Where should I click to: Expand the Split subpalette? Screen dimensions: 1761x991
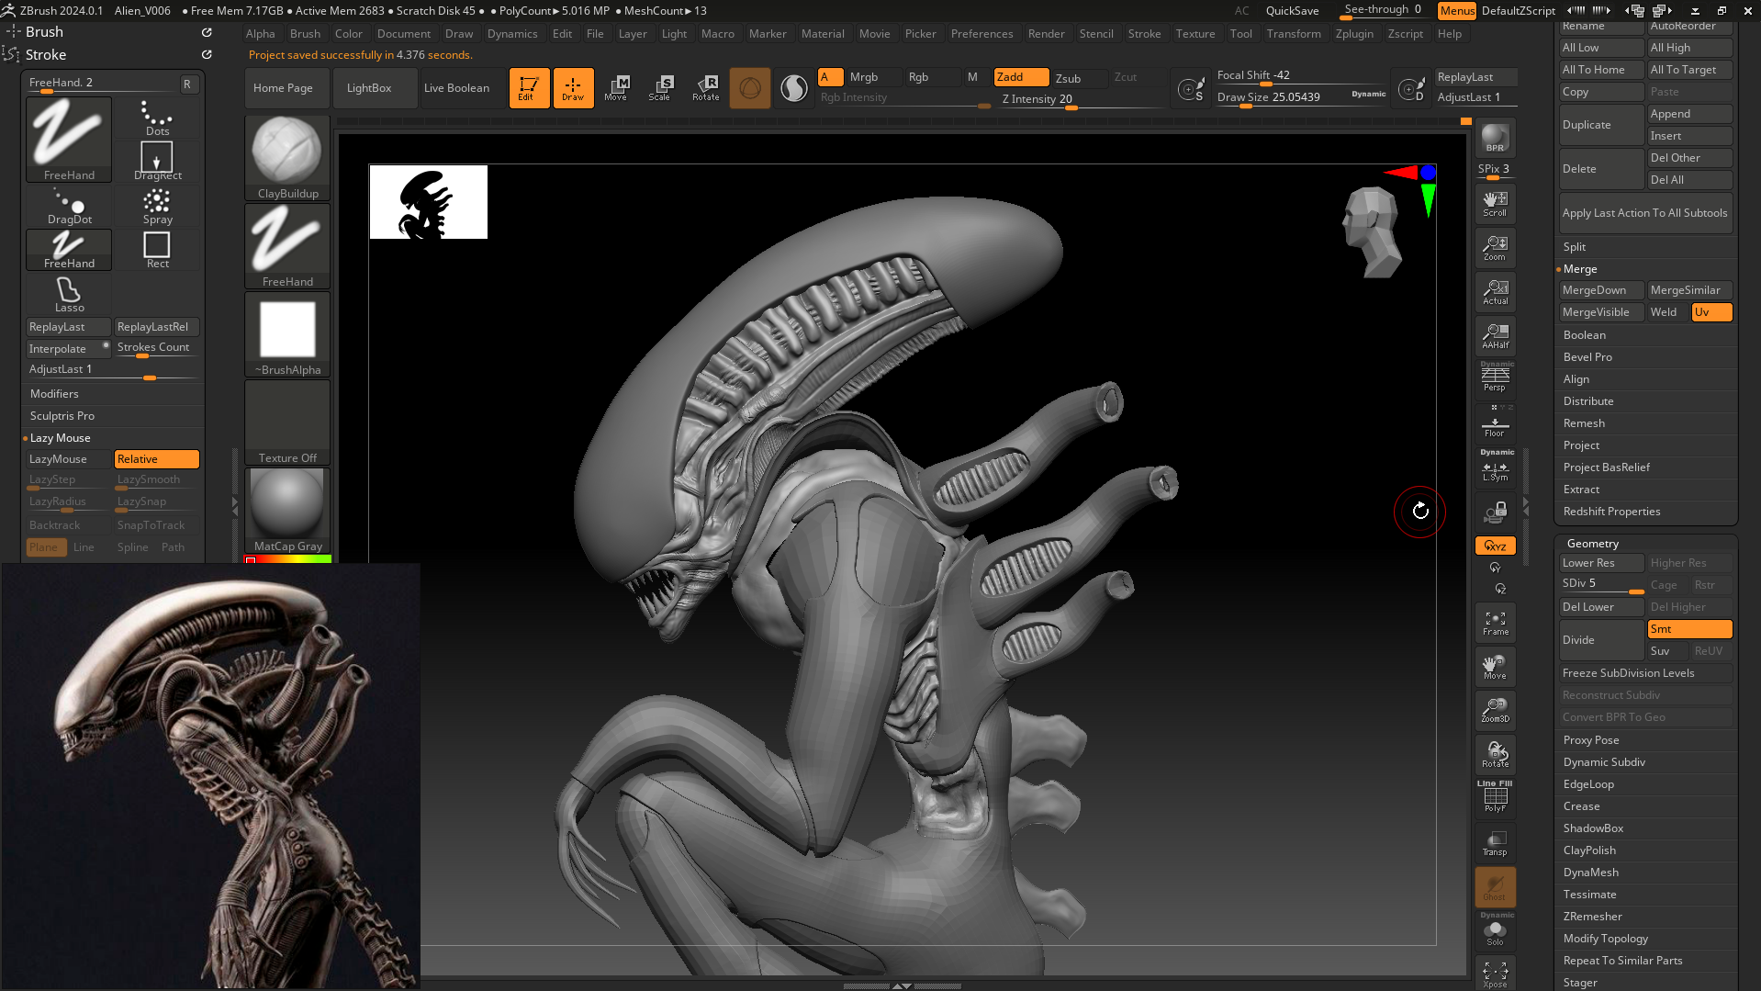(x=1575, y=247)
